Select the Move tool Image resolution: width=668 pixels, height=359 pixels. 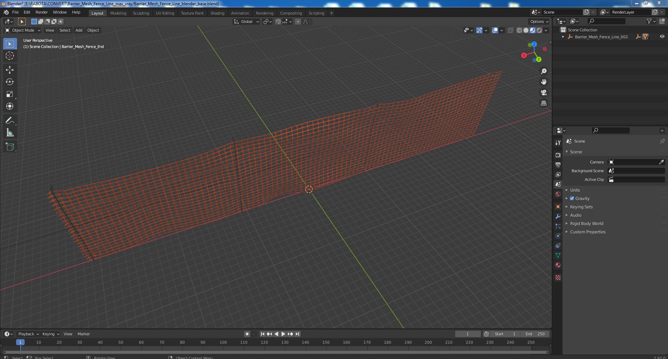(10, 70)
